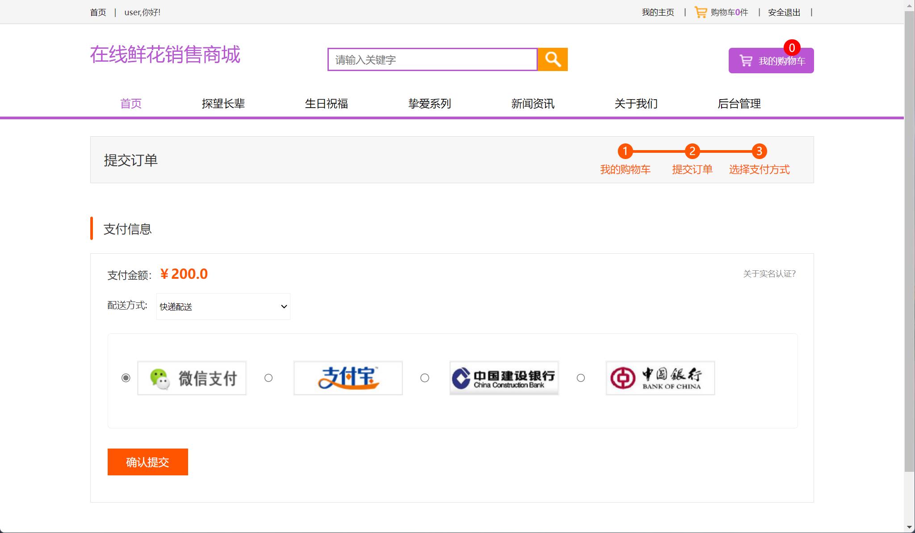Click the orange search magnifier icon
The height and width of the screenshot is (533, 915).
tap(552, 59)
